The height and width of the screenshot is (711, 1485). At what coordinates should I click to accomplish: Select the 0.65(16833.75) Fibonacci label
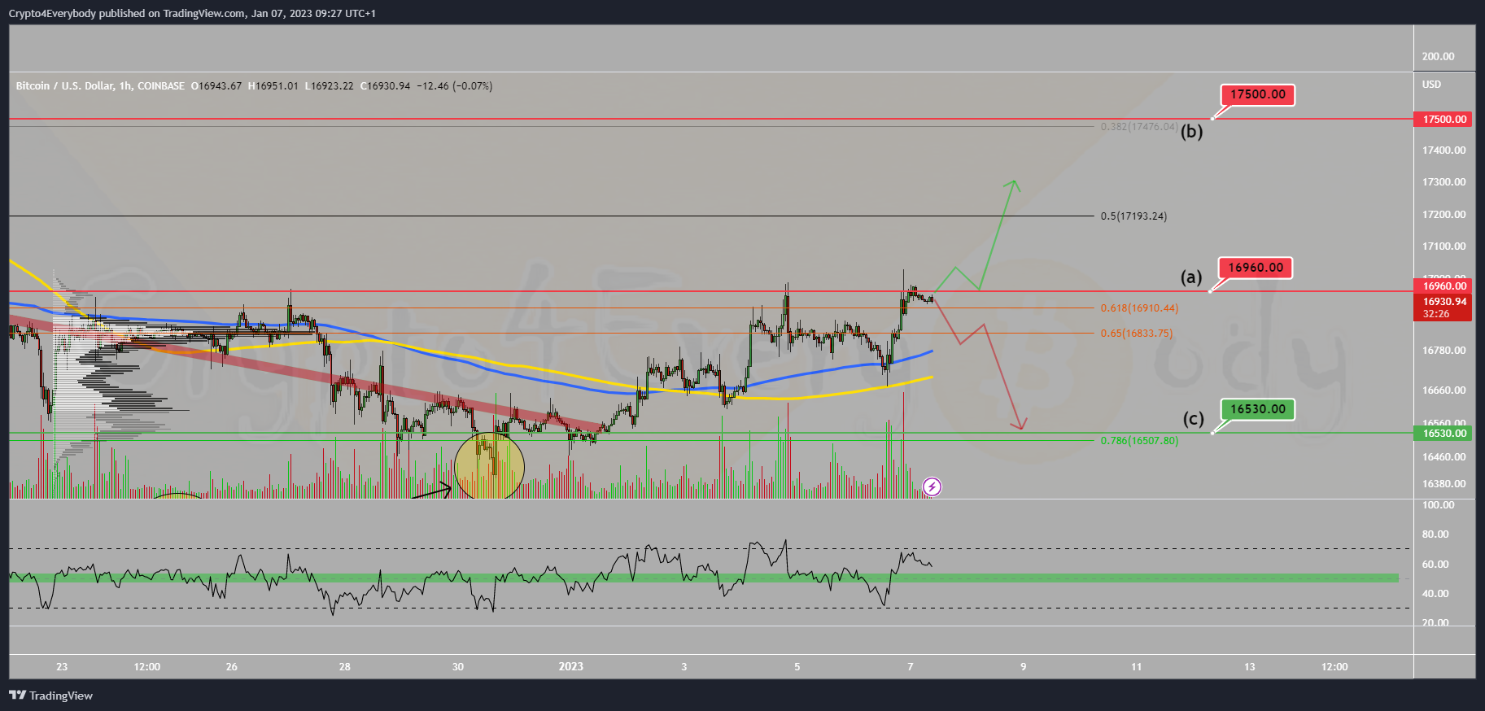[x=1137, y=334]
